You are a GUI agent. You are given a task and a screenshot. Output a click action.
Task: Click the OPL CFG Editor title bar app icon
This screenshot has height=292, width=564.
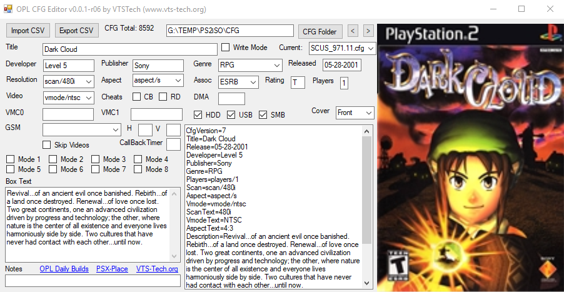(x=8, y=9)
